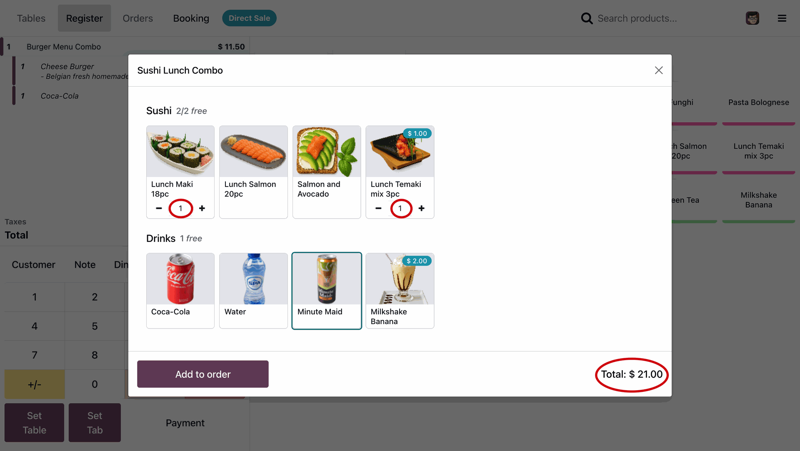Screen dimensions: 800x451
Task: Click the search magnifier icon
Action: (x=587, y=18)
